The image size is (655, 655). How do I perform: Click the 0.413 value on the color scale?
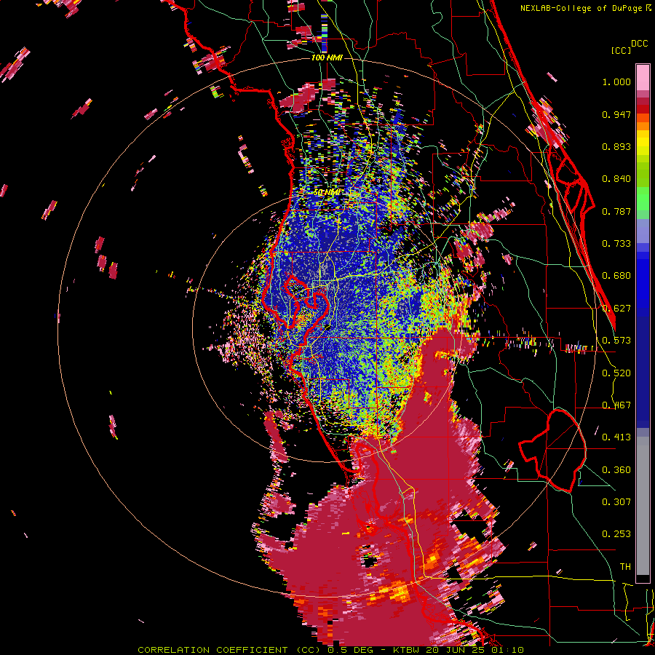(x=616, y=437)
